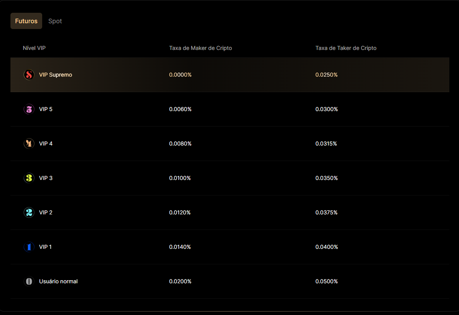
Task: Click VIP 1 maker fee 0.0140%
Action: tap(180, 247)
